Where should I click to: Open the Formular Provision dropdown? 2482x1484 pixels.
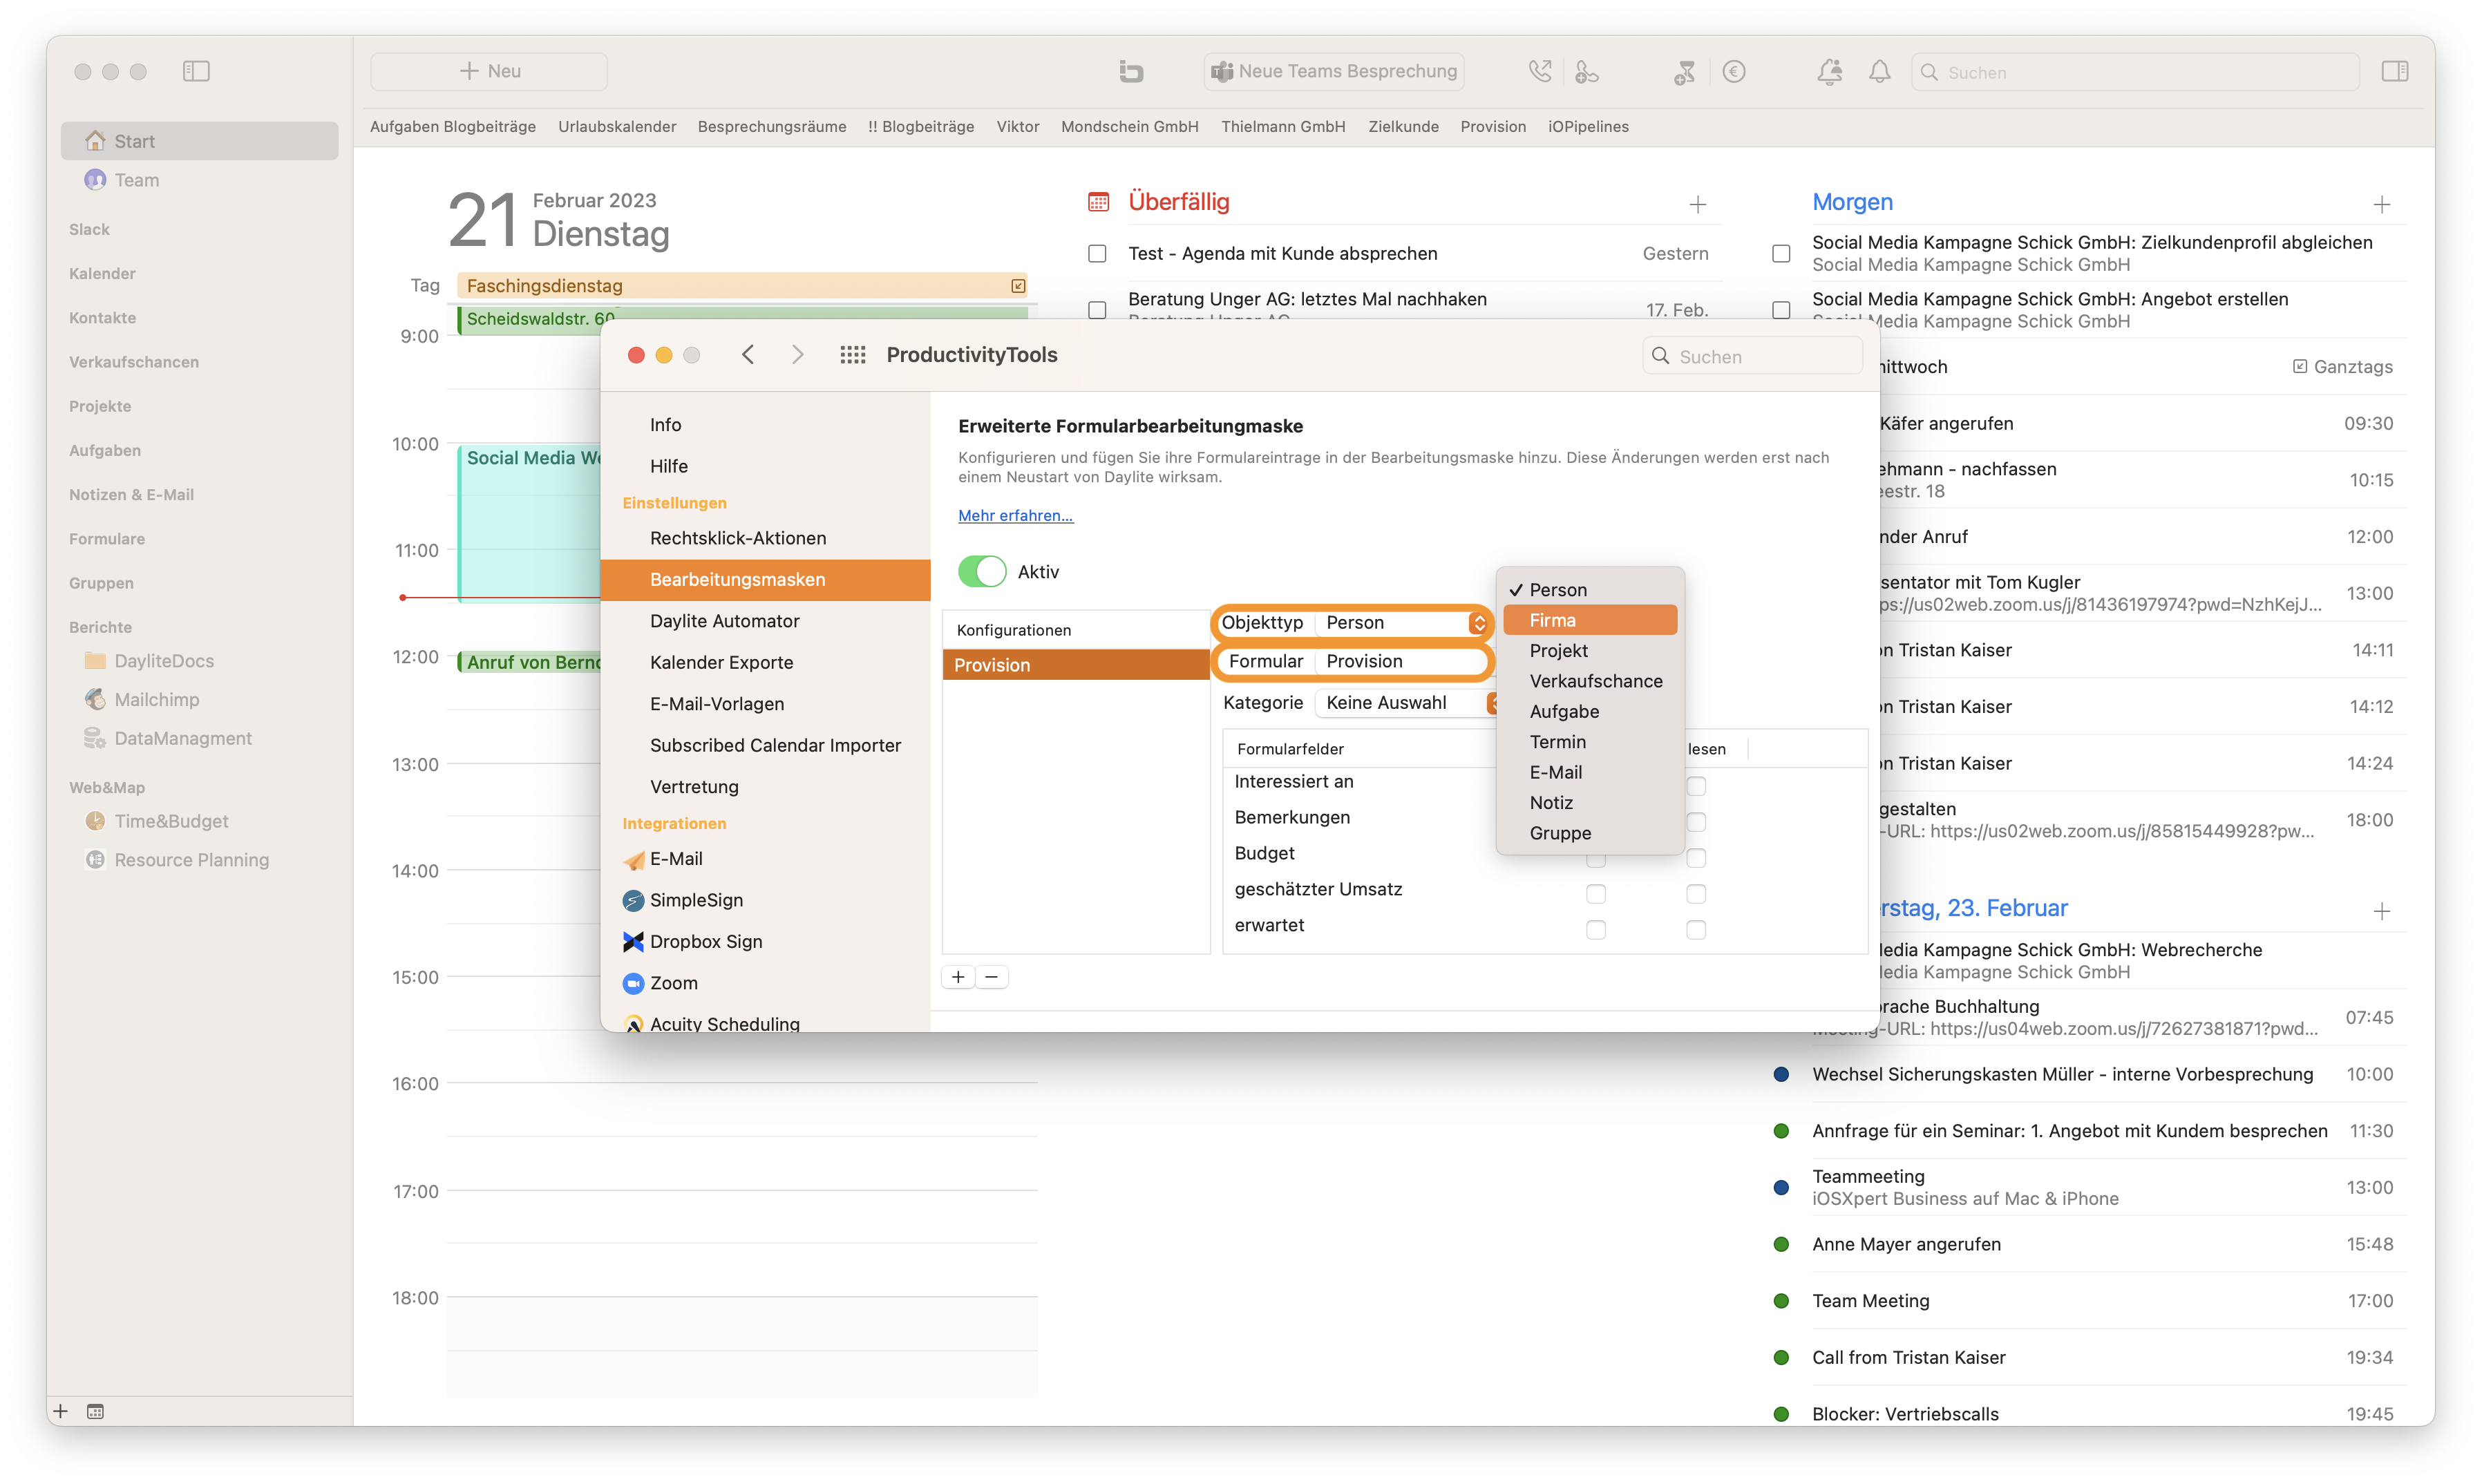pos(1402,661)
